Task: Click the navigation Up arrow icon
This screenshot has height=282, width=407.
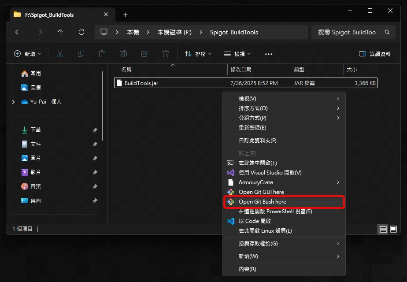Action: pos(60,32)
